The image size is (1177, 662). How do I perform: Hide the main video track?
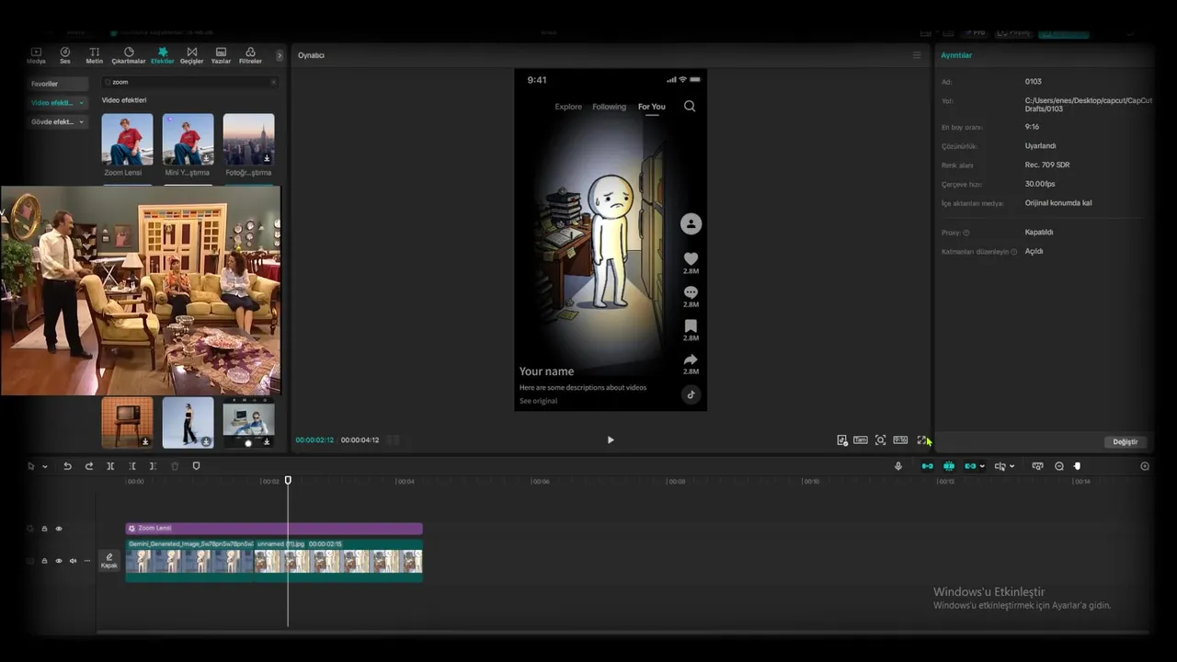point(59,561)
